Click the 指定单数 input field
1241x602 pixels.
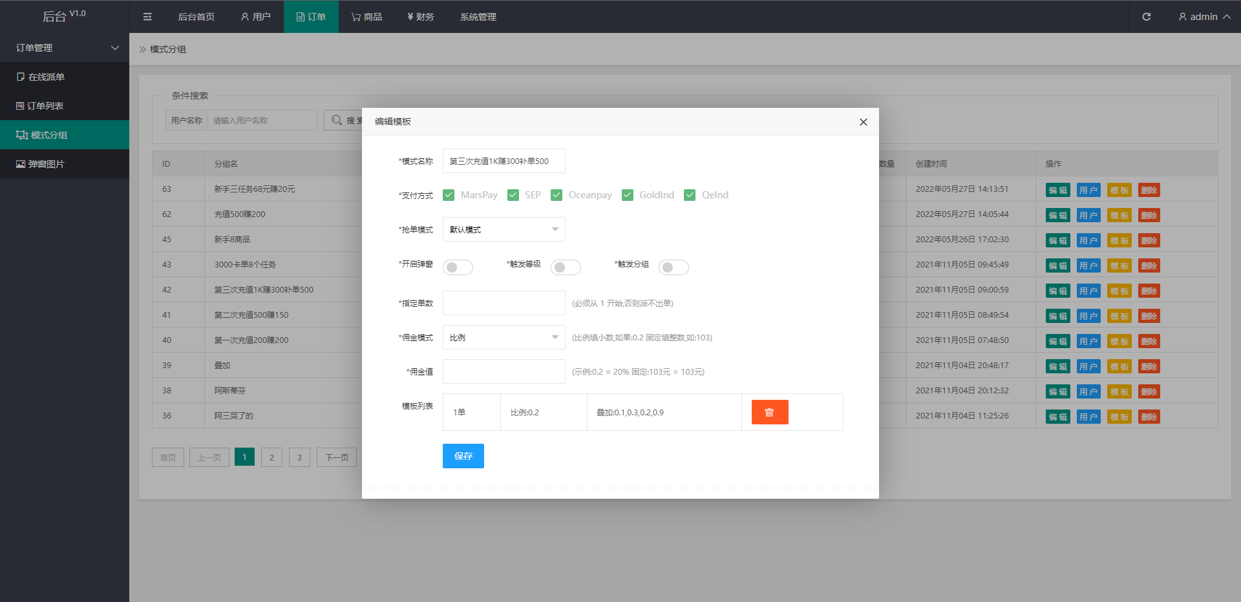click(504, 303)
